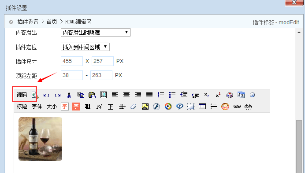
Task: Insert emoticon using smiley face icon
Action: [x=225, y=107]
